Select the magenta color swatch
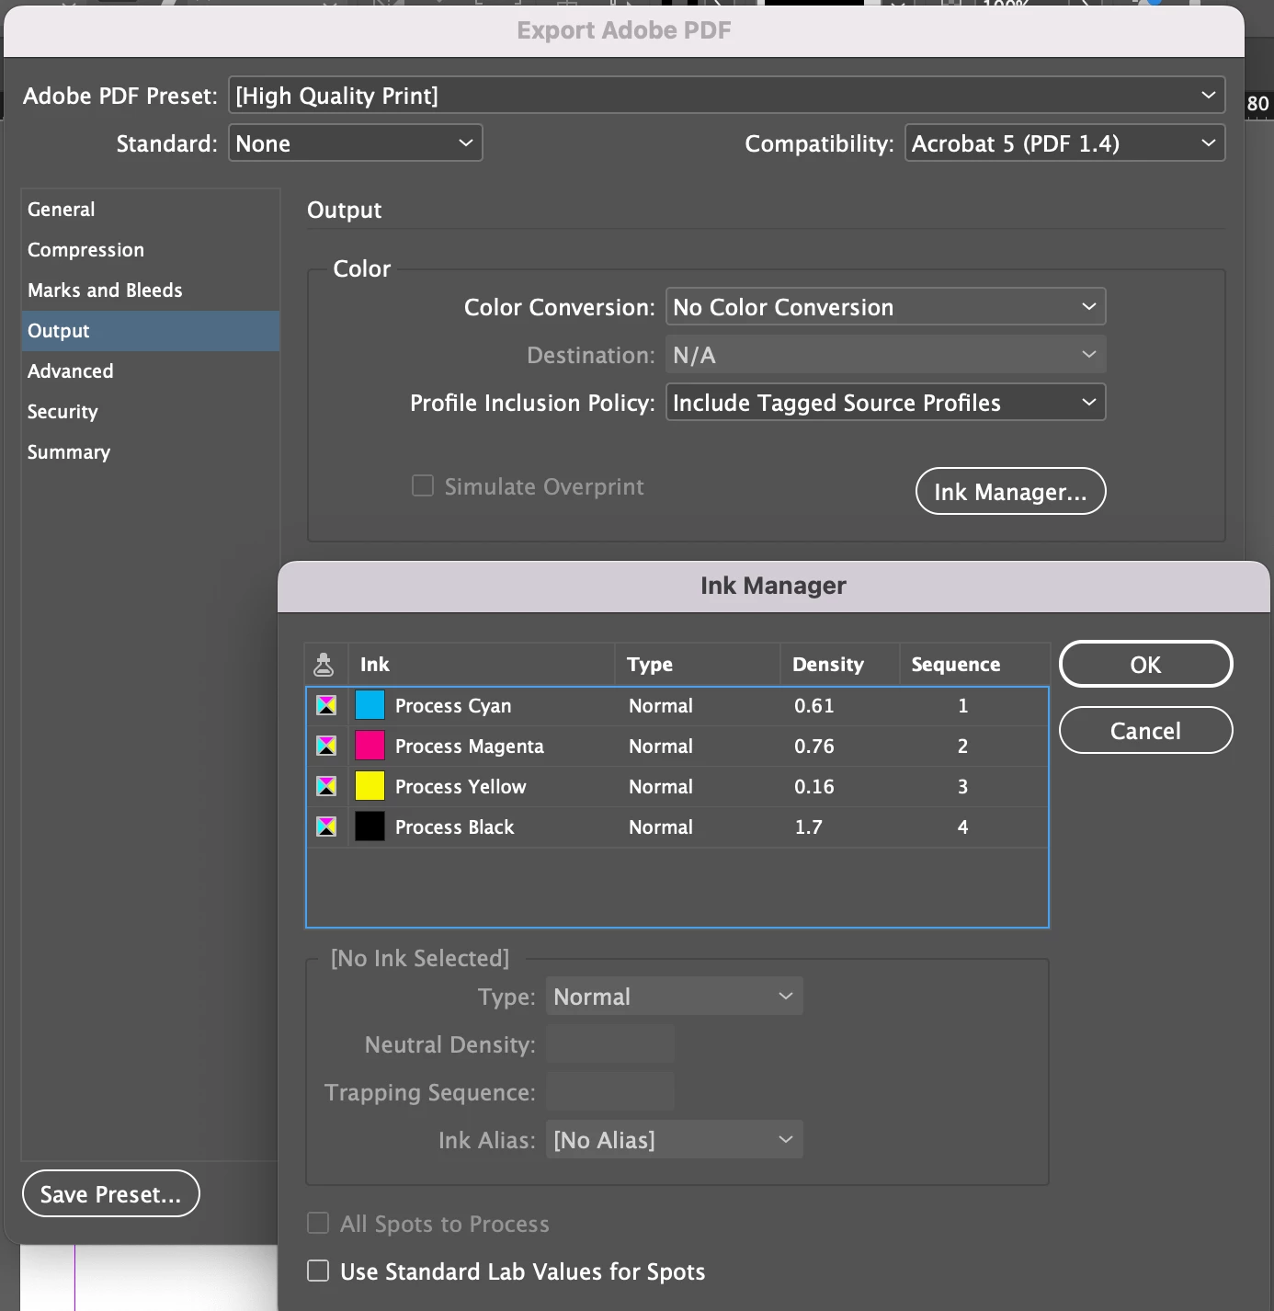 pyautogui.click(x=370, y=746)
